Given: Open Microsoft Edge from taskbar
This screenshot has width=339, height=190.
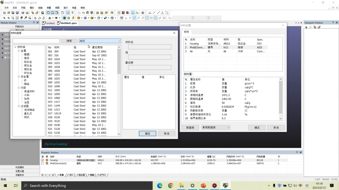Looking at the screenshot, I should (160, 185).
